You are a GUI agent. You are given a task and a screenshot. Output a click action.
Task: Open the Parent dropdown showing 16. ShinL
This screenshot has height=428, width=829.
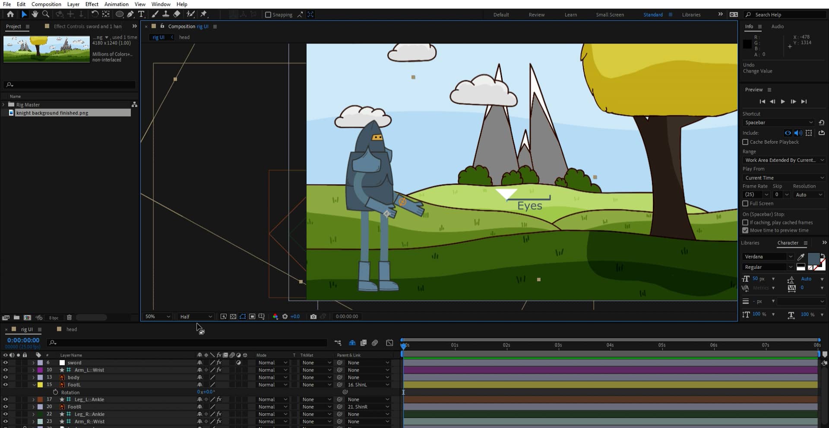365,384
